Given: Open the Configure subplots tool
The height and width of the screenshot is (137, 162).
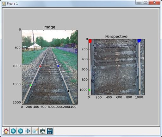Looking at the screenshot, I should [42, 131].
